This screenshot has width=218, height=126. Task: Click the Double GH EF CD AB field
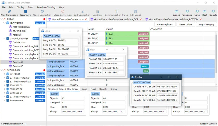tap(167, 91)
